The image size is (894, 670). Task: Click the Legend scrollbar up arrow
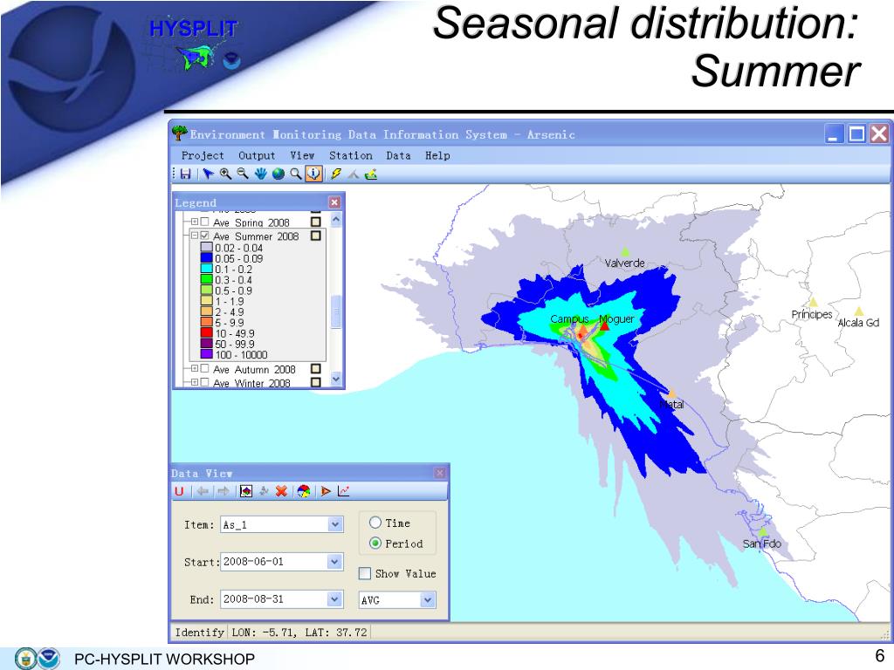pos(336,219)
